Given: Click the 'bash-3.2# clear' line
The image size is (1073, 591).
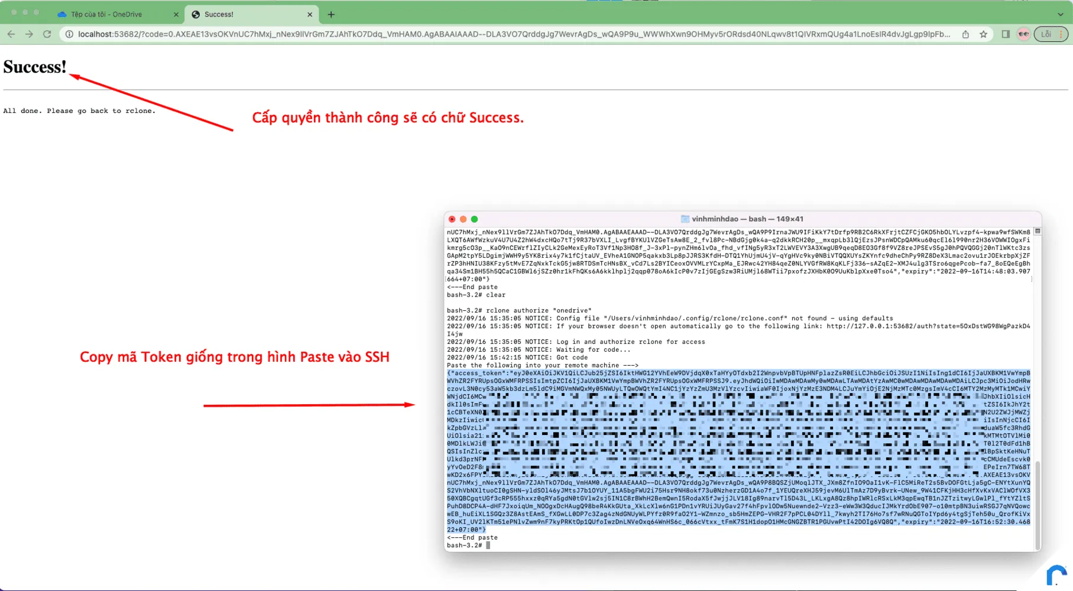Looking at the screenshot, I should 476,295.
